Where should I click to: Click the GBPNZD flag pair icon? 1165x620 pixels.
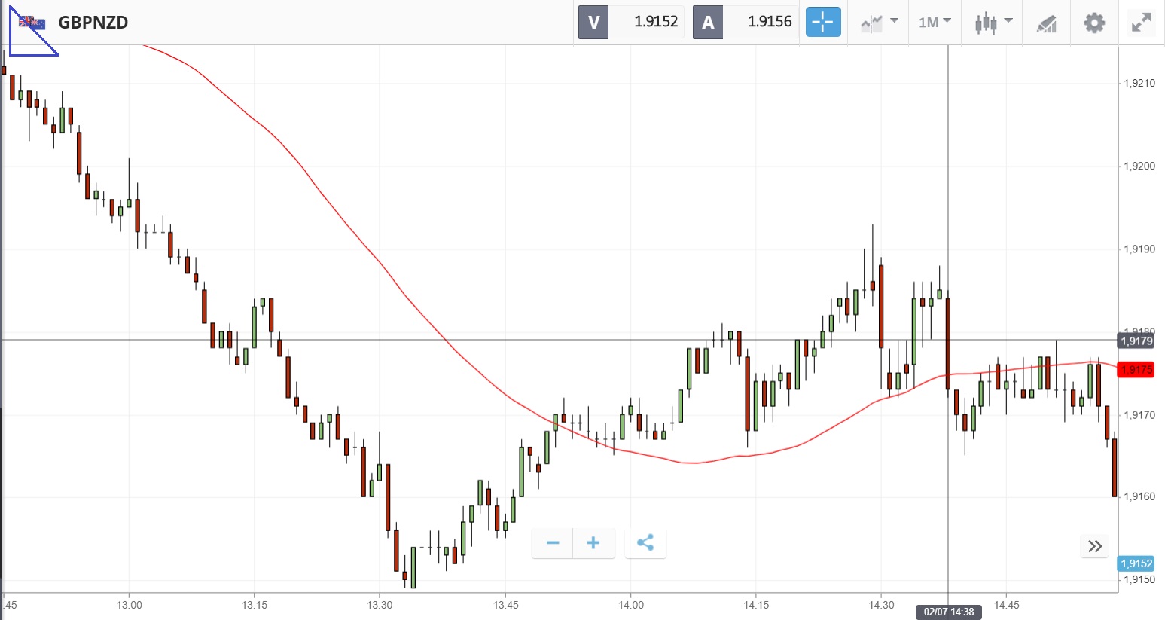pyautogui.click(x=32, y=23)
